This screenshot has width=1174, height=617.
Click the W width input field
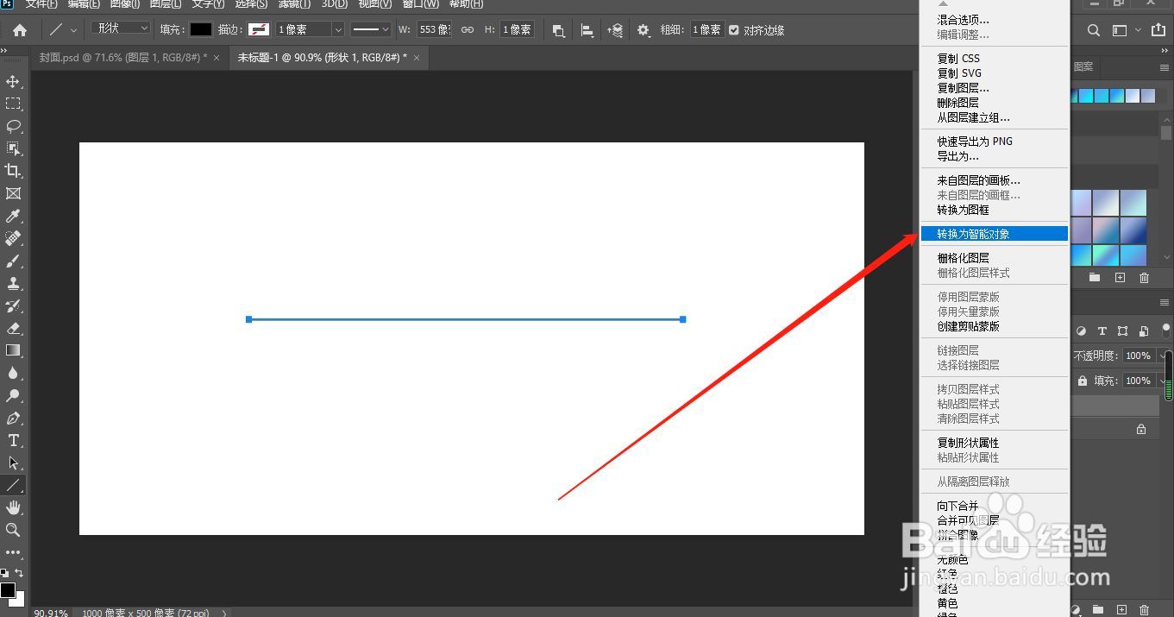[x=434, y=30]
